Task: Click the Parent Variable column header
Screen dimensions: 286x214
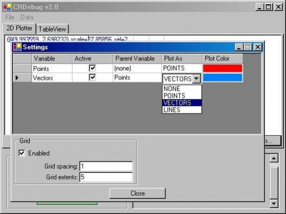Action: [x=137, y=59]
